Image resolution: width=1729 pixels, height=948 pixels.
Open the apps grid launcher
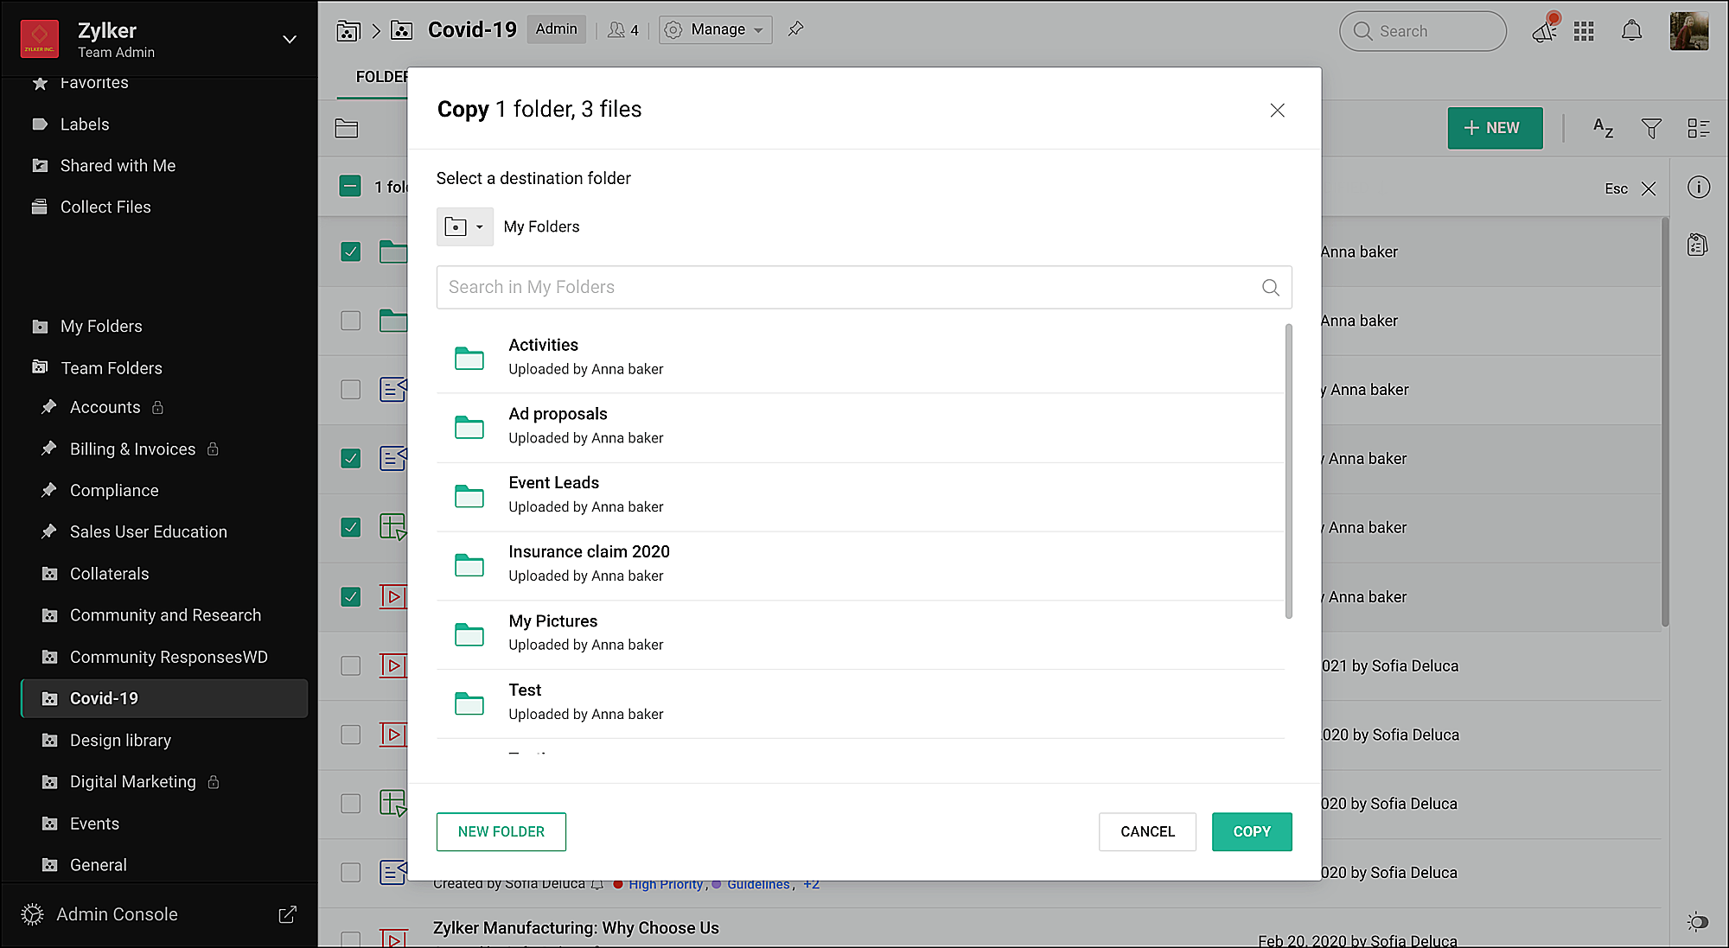click(x=1584, y=31)
